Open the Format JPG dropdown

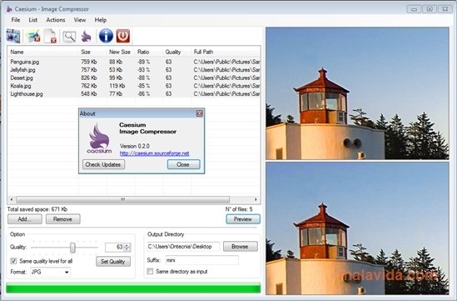pyautogui.click(x=51, y=272)
